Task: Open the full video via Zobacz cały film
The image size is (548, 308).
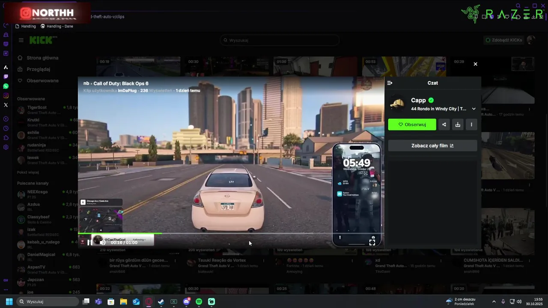Action: (432, 145)
